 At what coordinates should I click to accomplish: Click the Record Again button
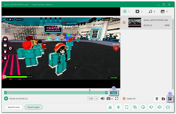(x=33, y=107)
